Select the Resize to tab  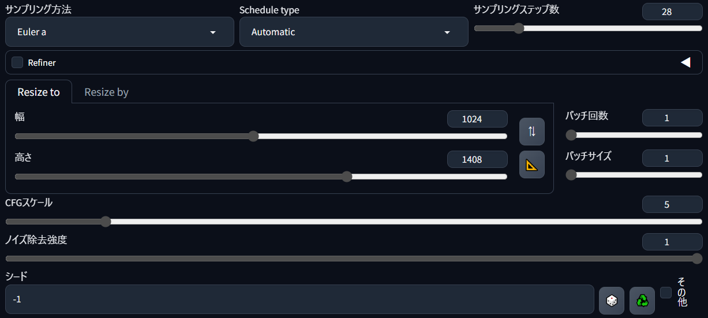click(39, 92)
